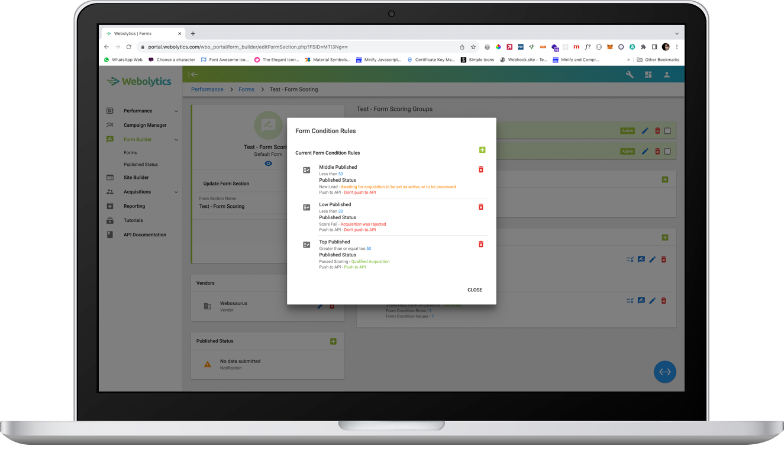Image resolution: width=784 pixels, height=462 pixels.
Task: Edit section beside Form Condition Rules - 2
Action: click(653, 301)
